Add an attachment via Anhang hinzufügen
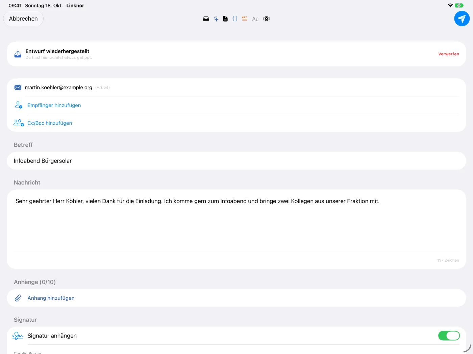 [51, 298]
